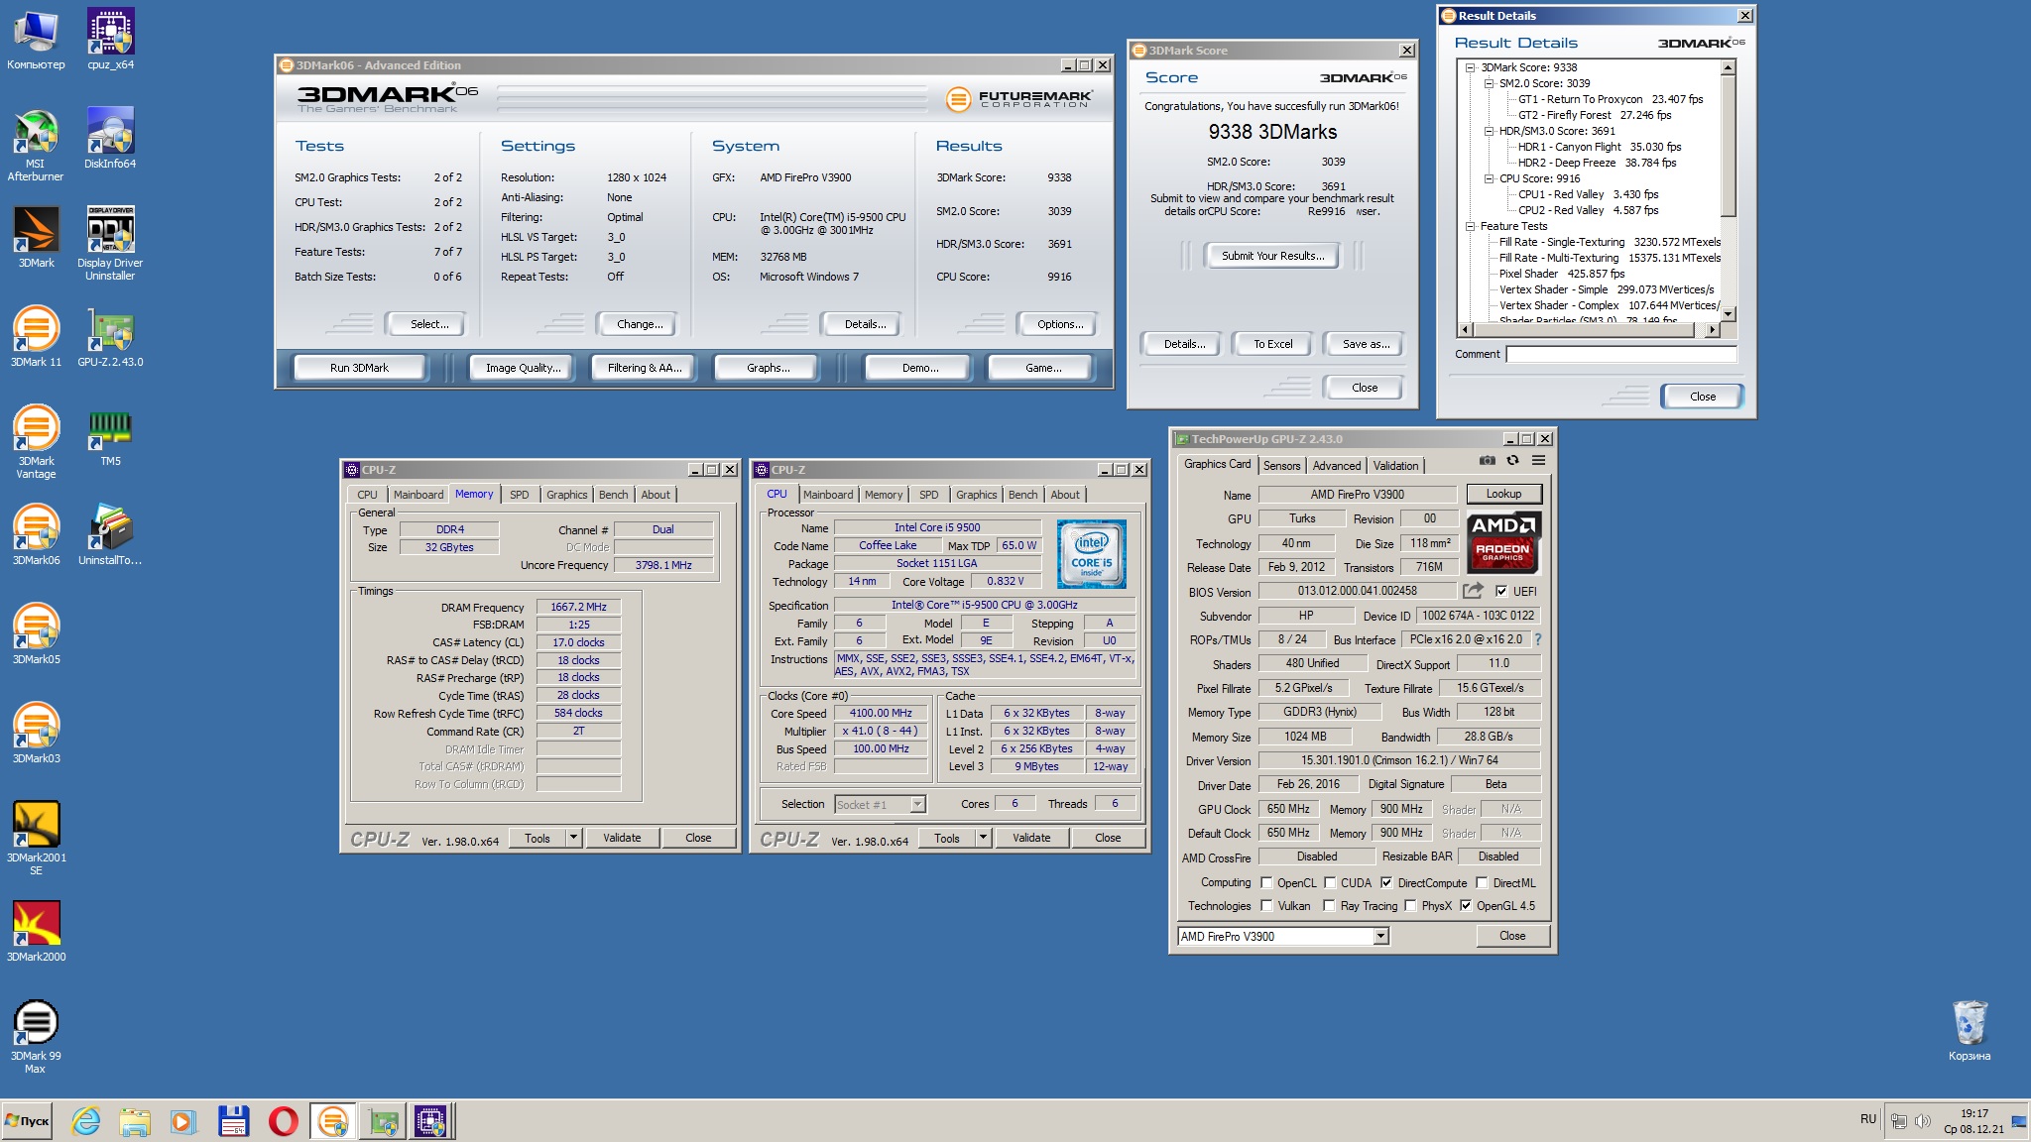Open Opera browser from the taskbar
2031x1142 pixels.
[x=283, y=1121]
